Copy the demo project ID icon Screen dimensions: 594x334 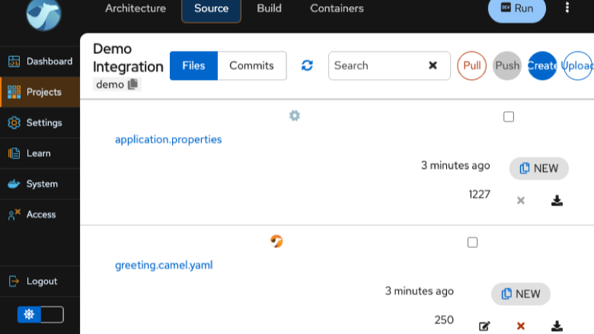(x=133, y=84)
